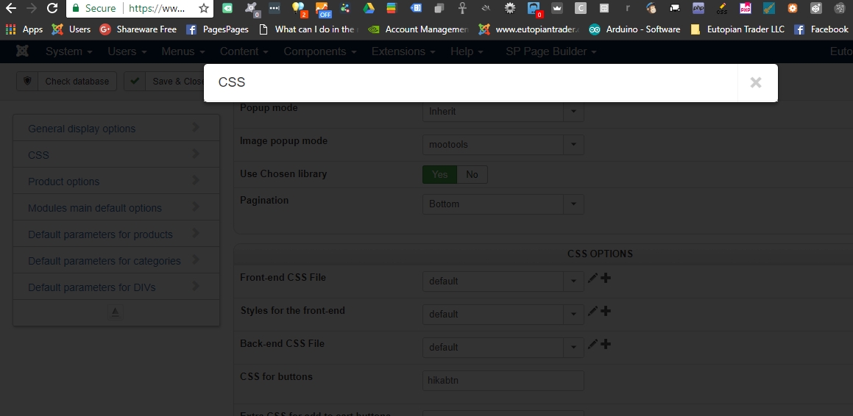853x416 pixels.
Task: Open the Google Drive extension icon
Action: (x=368, y=8)
